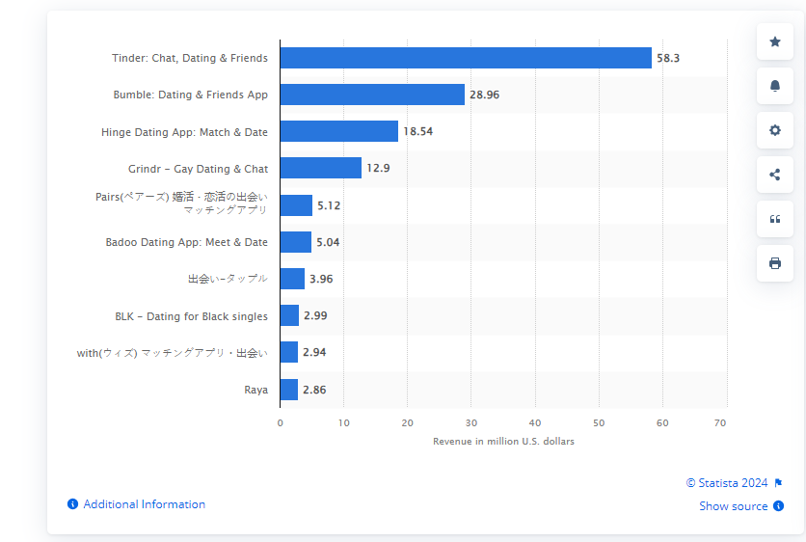This screenshot has width=806, height=542.
Task: Click the print icon
Action: click(774, 263)
